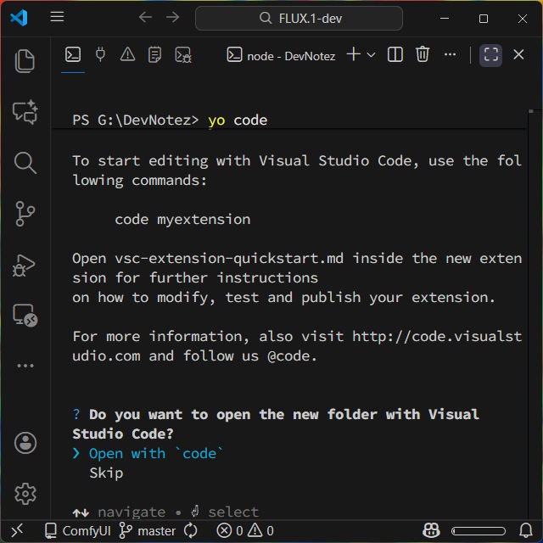This screenshot has width=543, height=543.
Task: Click the master branch indicator
Action: pos(148,531)
